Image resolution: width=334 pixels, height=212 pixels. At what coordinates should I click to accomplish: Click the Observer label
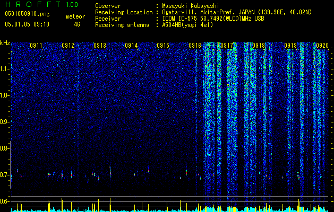[x=108, y=6]
